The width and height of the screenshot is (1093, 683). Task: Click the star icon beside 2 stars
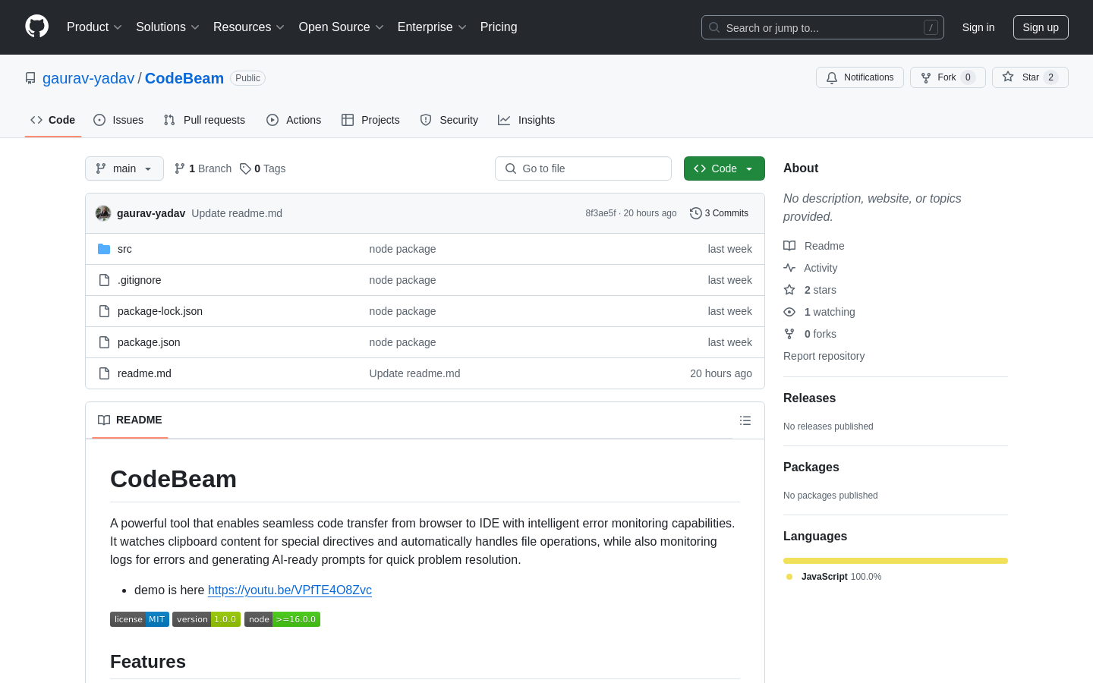[789, 290]
